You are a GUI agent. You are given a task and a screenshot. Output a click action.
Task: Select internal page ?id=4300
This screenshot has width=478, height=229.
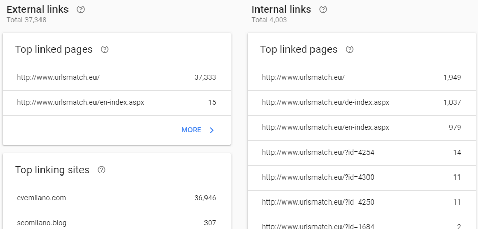tap(362, 178)
